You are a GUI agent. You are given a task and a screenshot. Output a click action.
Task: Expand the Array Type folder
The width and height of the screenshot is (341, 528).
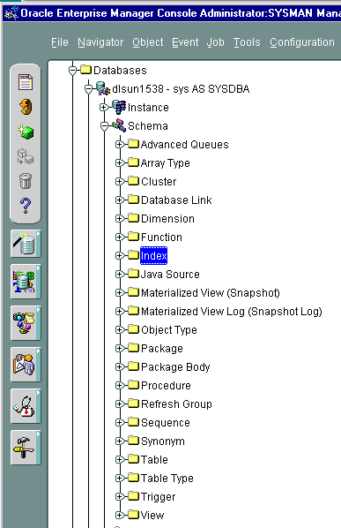tap(119, 163)
